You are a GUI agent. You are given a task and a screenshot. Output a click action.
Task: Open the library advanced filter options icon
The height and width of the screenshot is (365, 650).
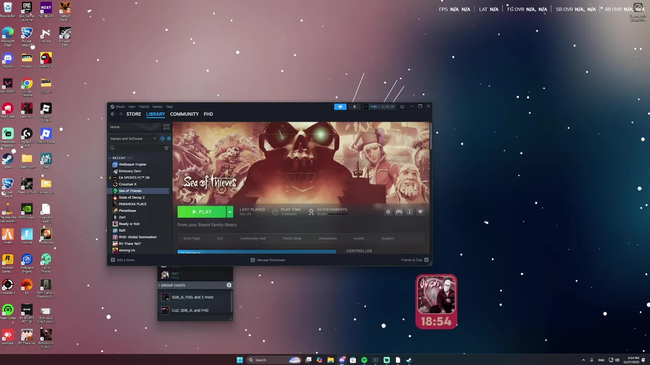point(166,148)
